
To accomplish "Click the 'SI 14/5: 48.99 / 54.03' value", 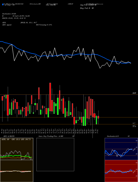I will (21, 16).
